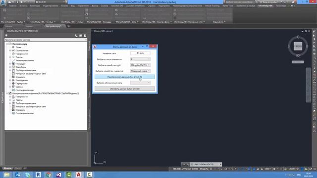Click Поверхности icon under Быстрые ссылки
Viewport: 317px width, 178px height.
tap(13, 97)
